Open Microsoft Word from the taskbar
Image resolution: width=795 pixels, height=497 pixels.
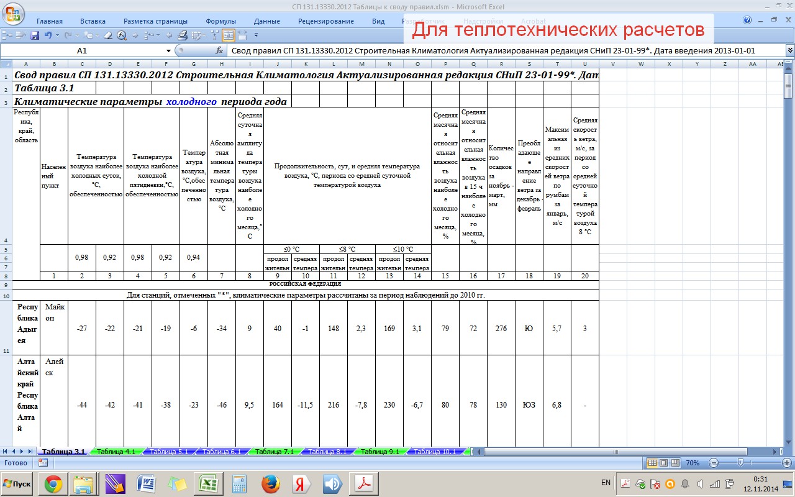(x=147, y=483)
